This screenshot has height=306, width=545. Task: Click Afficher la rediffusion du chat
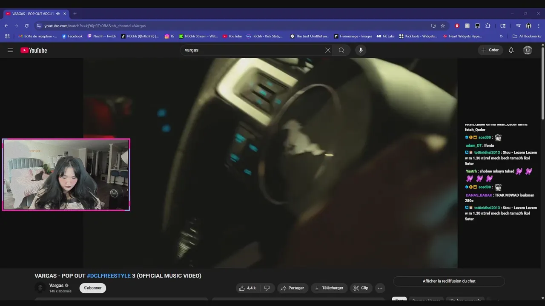[x=449, y=281]
